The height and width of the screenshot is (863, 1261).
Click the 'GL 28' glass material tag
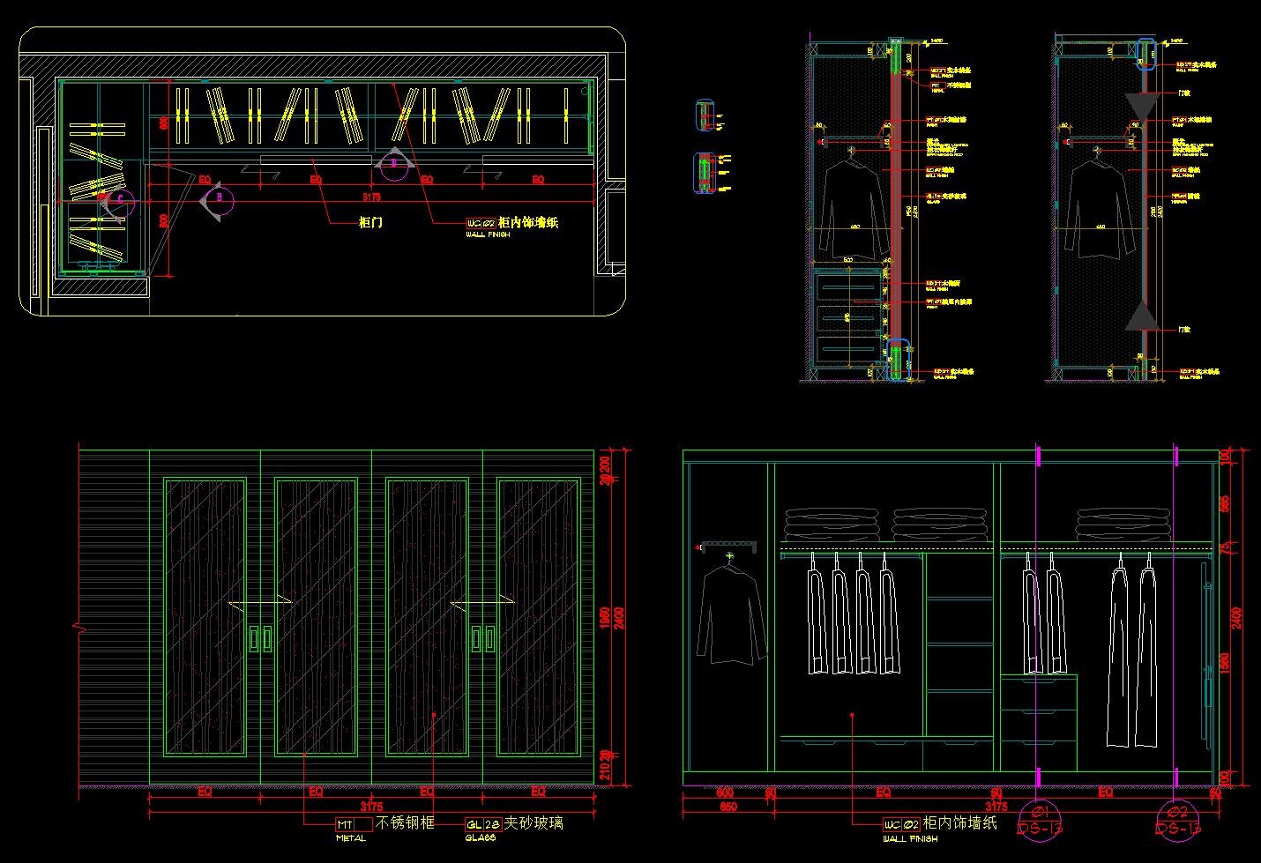(483, 825)
